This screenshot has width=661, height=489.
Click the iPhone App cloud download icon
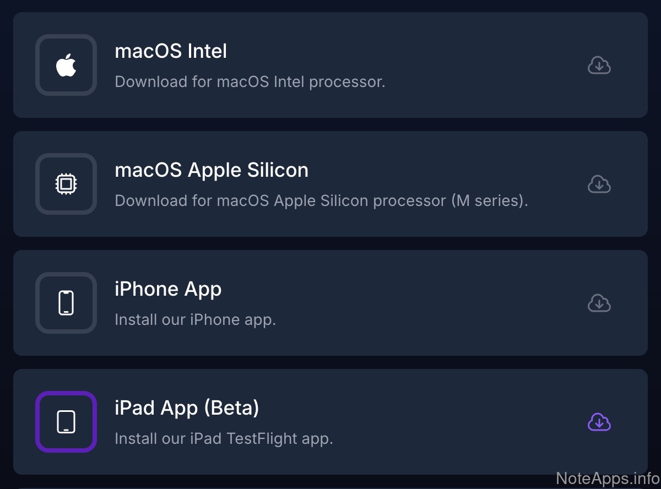pos(599,303)
